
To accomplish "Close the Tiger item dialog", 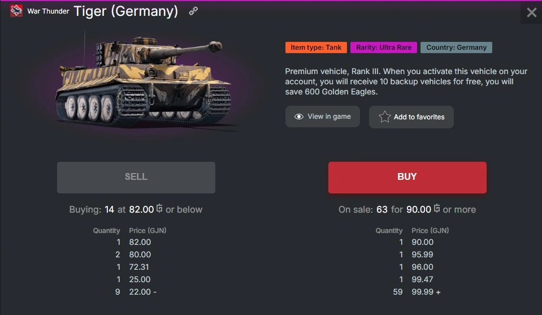I will (x=531, y=12).
